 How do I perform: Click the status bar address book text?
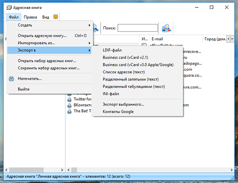68,176
